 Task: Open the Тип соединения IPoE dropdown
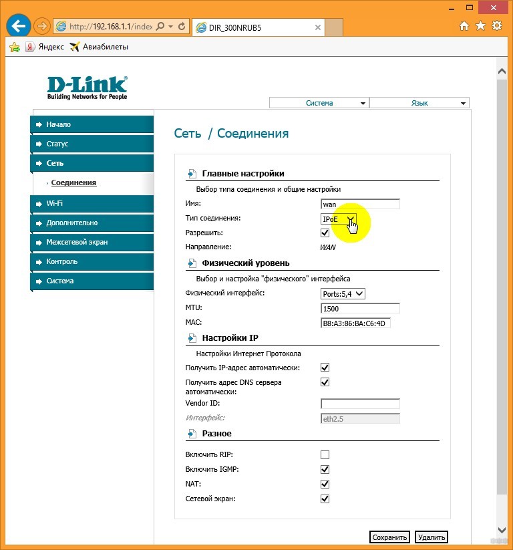tap(339, 219)
